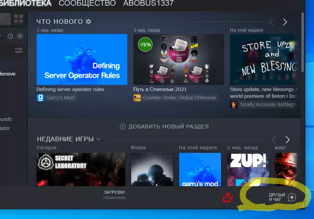Image resolution: width=314 pixels, height=219 pixels.
Task: Click the vertical scrollbar thumb
Action: [303, 42]
